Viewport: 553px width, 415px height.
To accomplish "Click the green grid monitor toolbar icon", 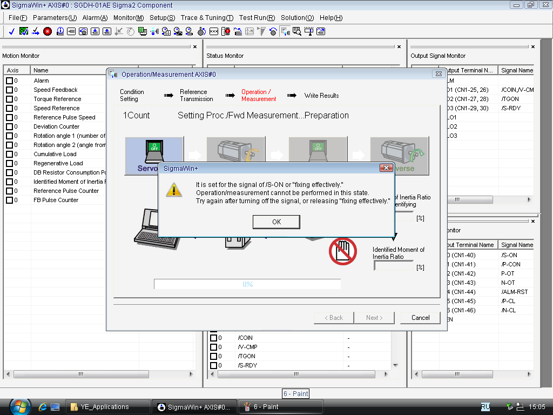I will pos(143,31).
